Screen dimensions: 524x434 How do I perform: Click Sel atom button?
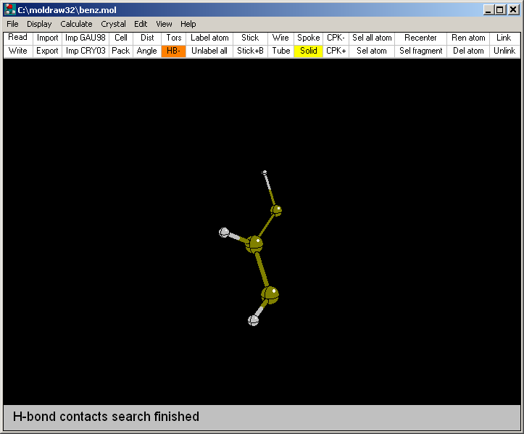(372, 51)
